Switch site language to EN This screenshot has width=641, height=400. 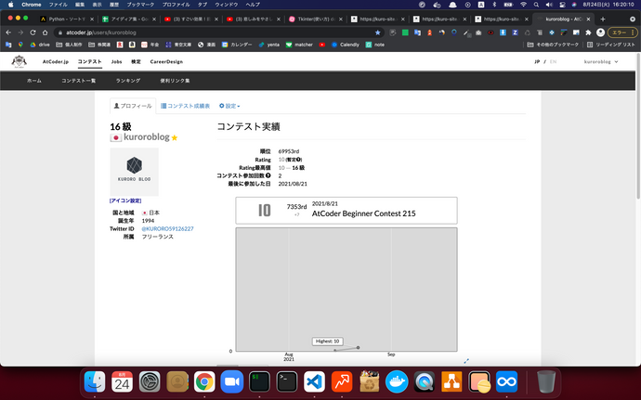pos(553,61)
